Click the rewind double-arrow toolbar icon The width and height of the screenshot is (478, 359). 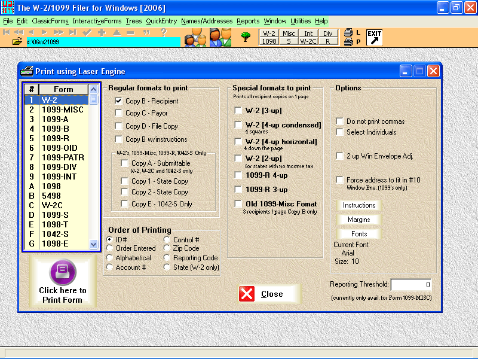point(19,32)
